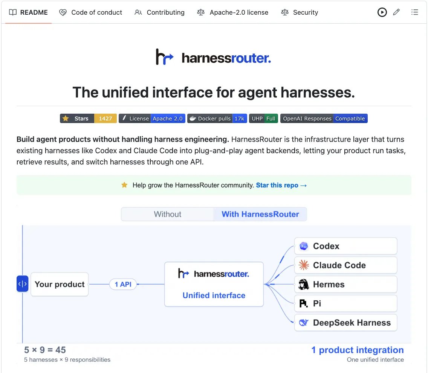Open the Security tab

point(300,12)
